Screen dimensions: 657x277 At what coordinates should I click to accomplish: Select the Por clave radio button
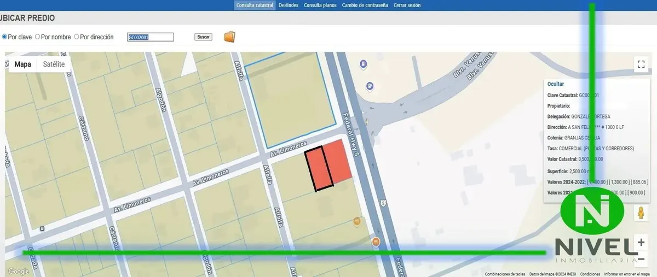[x=4, y=37]
